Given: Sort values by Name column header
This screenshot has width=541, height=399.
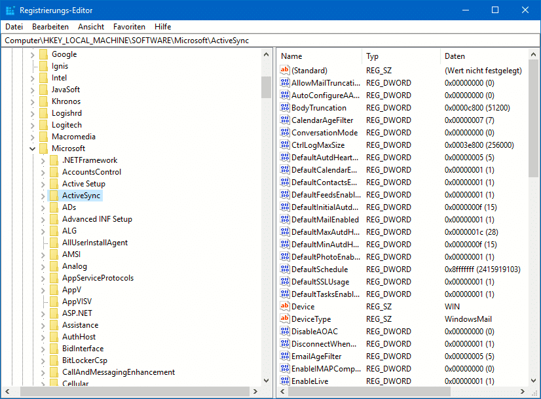Looking at the screenshot, I should pyautogui.click(x=320, y=56).
